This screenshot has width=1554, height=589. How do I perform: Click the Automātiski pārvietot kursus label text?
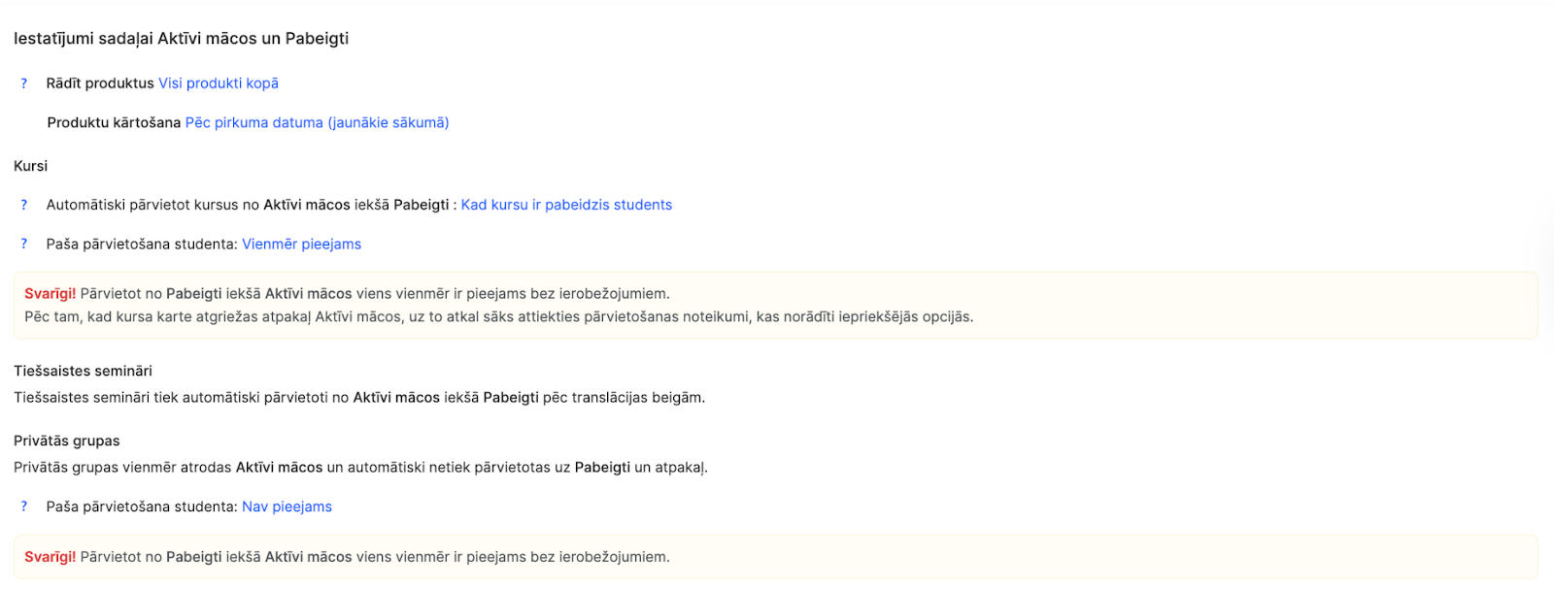click(248, 205)
